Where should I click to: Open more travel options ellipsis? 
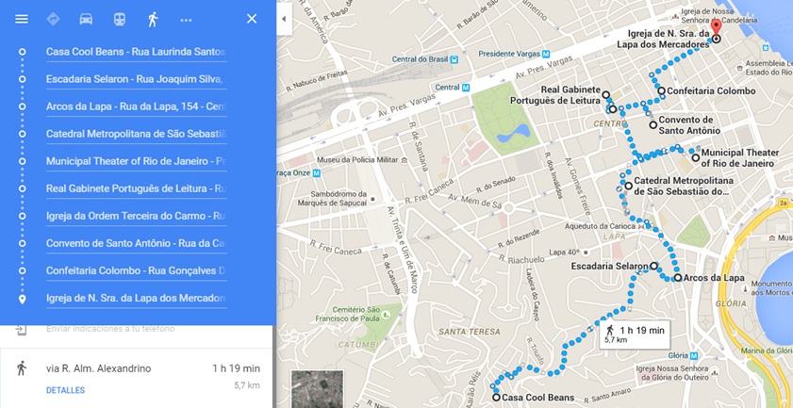(x=186, y=20)
